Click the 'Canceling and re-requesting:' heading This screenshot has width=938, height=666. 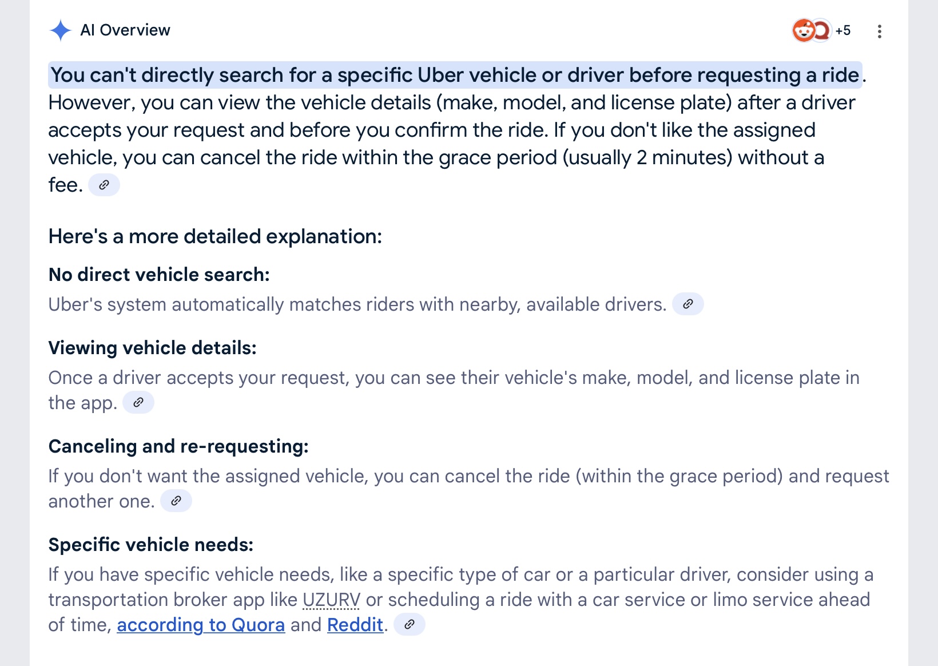pos(178,446)
